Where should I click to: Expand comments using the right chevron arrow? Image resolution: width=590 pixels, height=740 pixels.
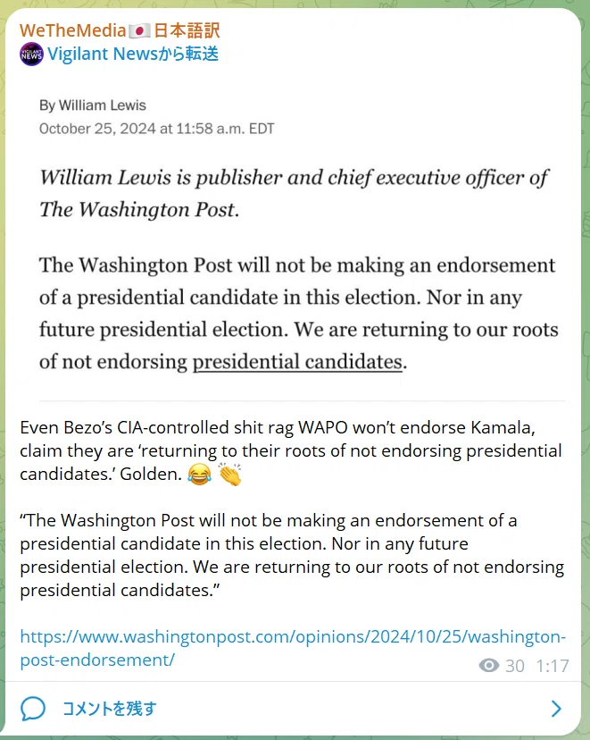pos(557,709)
